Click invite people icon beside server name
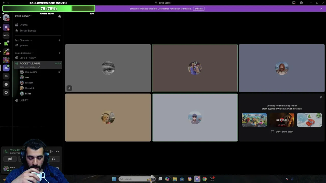The image size is (326, 183). pos(60,16)
